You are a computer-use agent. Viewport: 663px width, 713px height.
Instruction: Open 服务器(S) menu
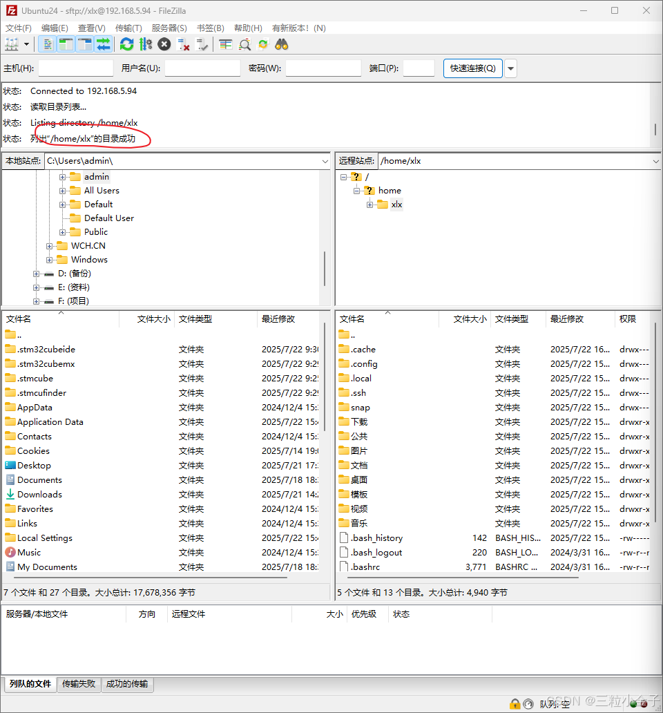pos(169,28)
